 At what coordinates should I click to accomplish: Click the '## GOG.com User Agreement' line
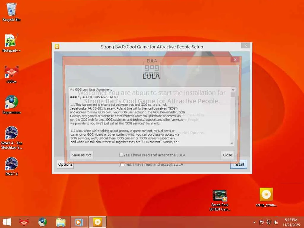pos(91,90)
